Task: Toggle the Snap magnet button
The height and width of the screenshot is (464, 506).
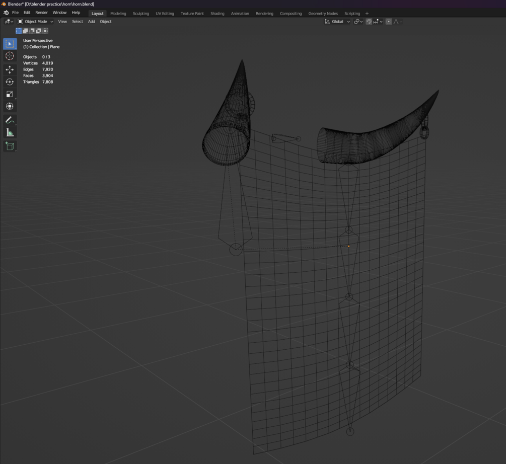Action: (369, 22)
